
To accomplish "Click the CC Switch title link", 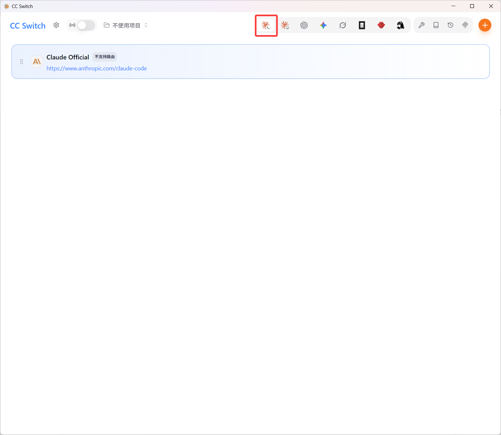I will click(28, 26).
